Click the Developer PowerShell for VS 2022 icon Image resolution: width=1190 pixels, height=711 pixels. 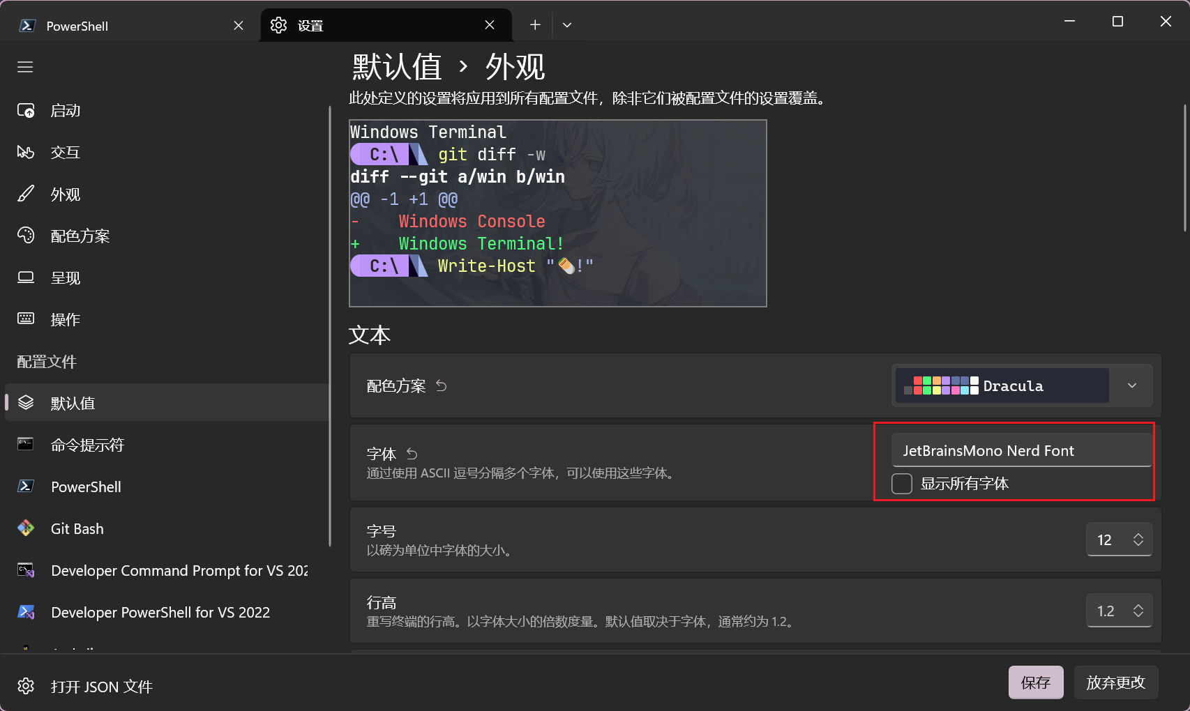(26, 612)
